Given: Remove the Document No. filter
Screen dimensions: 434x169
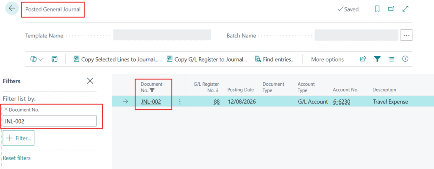Looking at the screenshot, I should (6, 109).
